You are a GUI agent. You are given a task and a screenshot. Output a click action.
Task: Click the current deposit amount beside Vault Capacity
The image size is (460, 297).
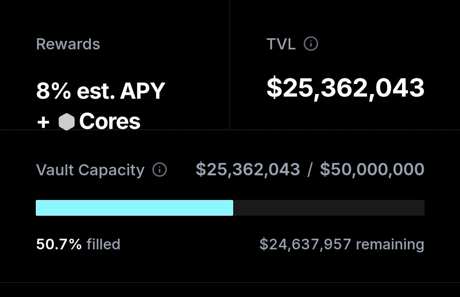[248, 169]
